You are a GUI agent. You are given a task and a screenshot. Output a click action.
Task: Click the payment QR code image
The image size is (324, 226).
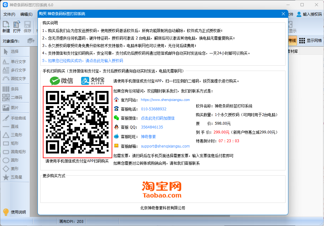(x=78, y=122)
